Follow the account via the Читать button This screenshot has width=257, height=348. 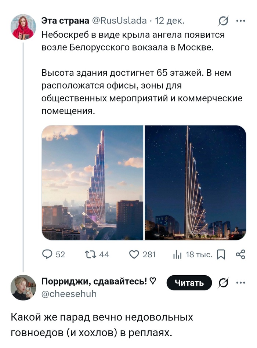coord(189,283)
